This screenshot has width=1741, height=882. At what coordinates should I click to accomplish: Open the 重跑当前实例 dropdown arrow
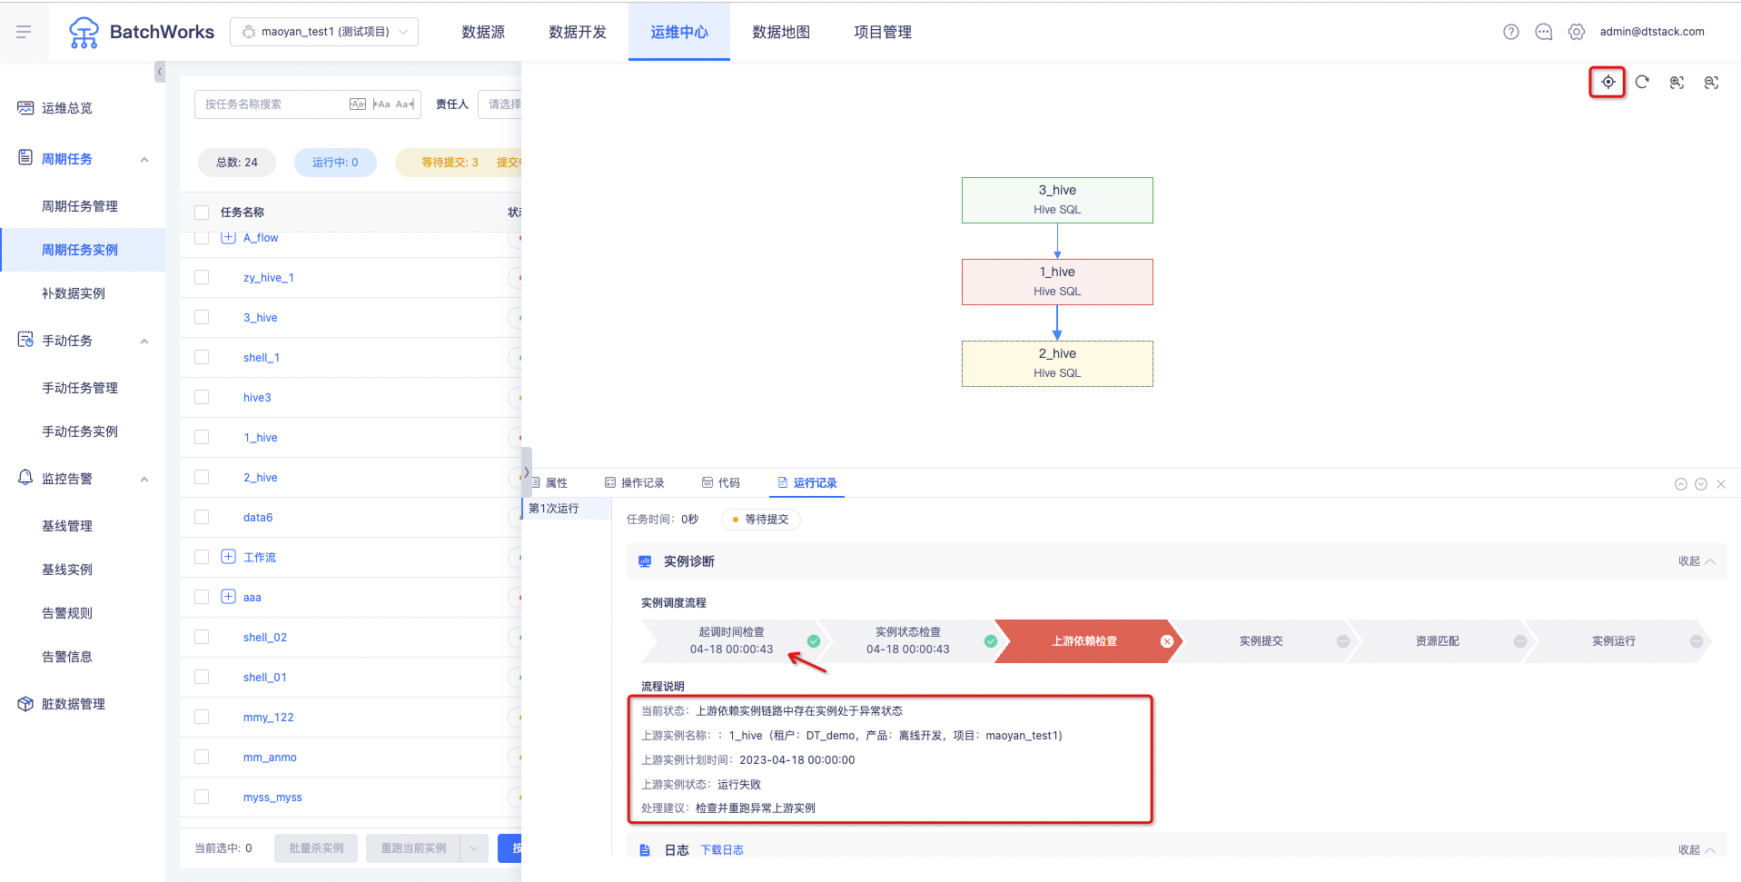pyautogui.click(x=474, y=848)
